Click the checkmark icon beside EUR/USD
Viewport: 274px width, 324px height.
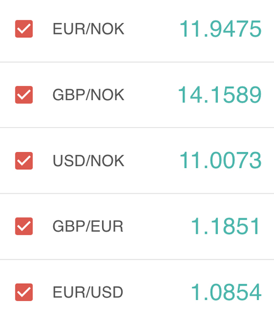click(x=24, y=292)
